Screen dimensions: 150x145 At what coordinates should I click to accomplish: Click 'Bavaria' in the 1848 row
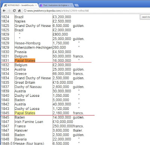(x=21, y=139)
